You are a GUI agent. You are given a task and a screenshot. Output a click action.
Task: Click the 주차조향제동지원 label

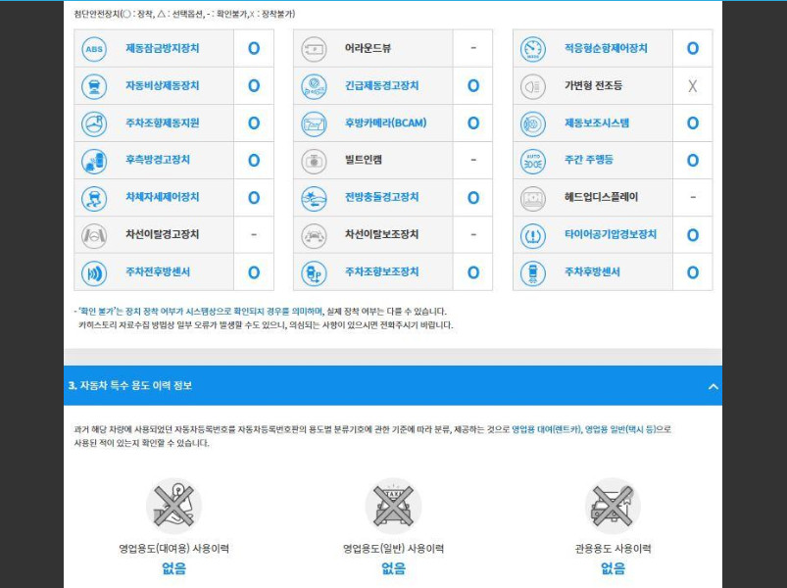point(163,122)
